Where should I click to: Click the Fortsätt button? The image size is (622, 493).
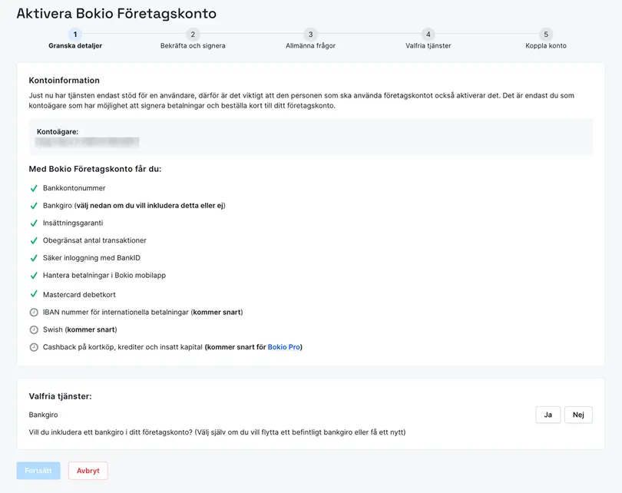pos(38,471)
